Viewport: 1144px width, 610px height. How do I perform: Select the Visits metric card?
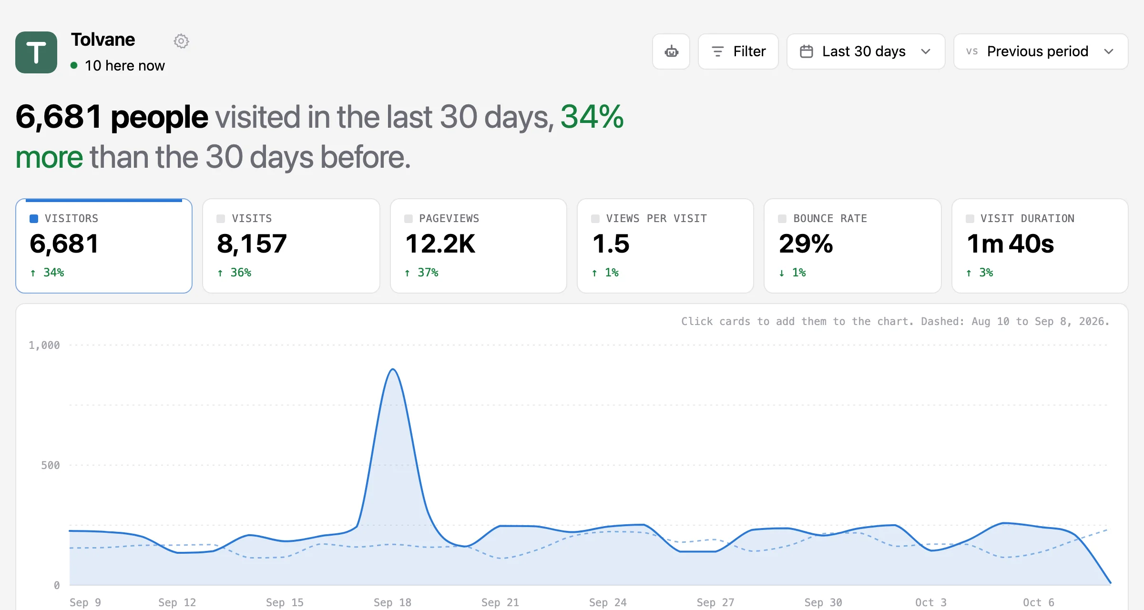click(291, 246)
